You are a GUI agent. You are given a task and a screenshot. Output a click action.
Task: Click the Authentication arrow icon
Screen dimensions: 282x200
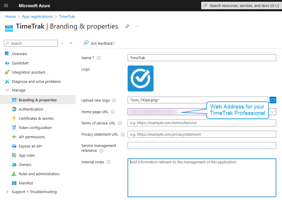[14, 109]
